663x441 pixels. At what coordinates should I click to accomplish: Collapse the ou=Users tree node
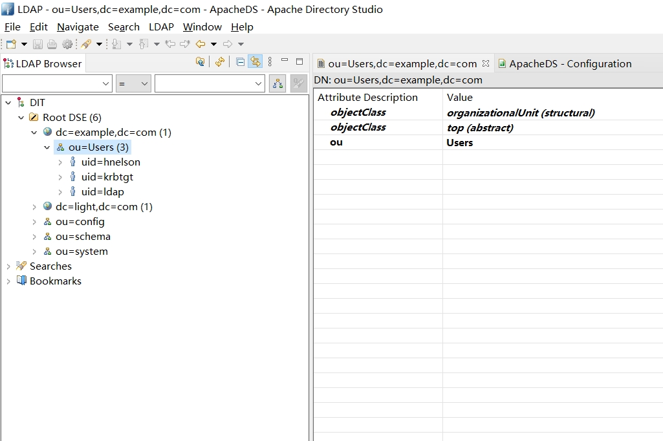pyautogui.click(x=47, y=147)
